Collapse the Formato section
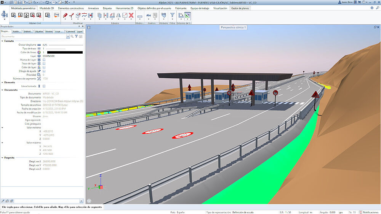The image size is (381, 214). tap(2, 41)
